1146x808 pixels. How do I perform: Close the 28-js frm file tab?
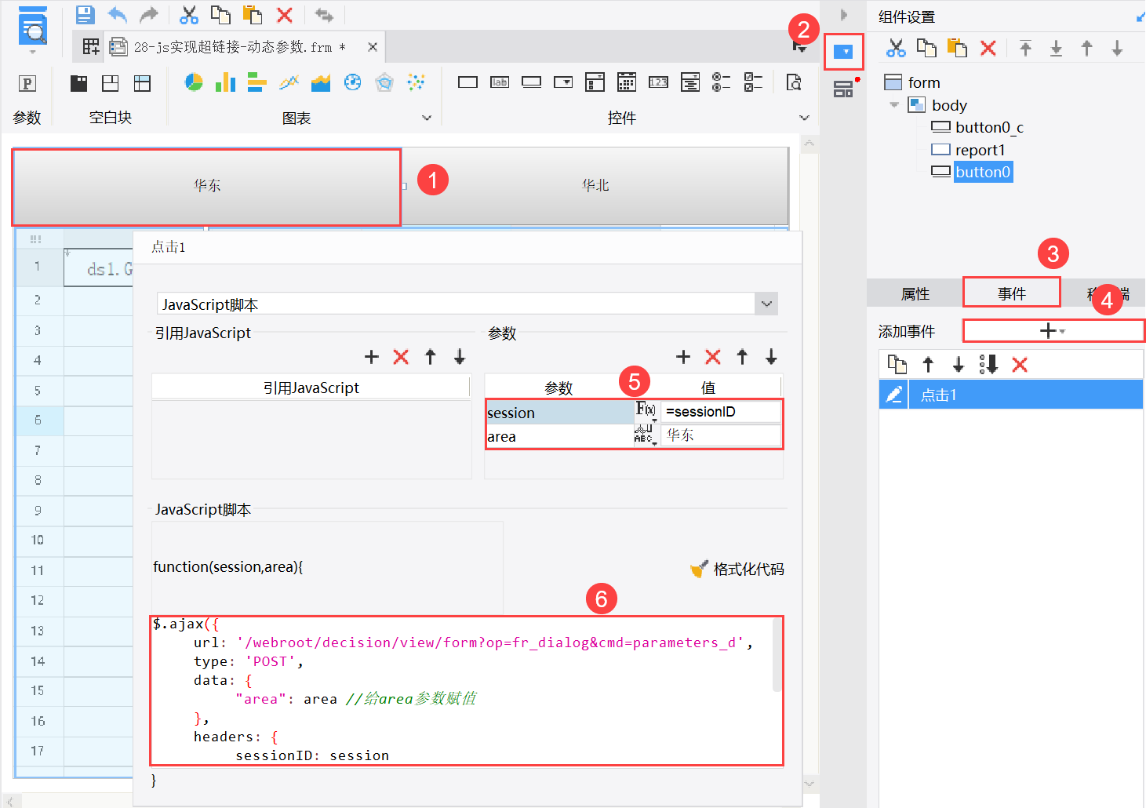[x=373, y=47]
